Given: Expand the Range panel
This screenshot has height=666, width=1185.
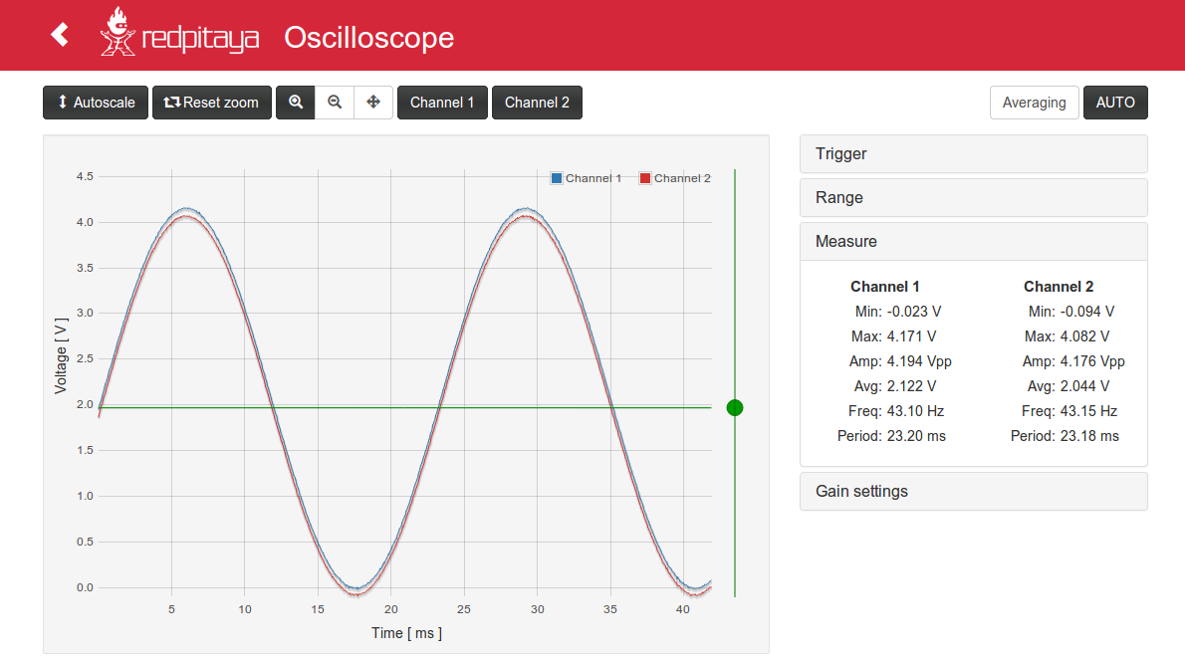Looking at the screenshot, I should point(973,198).
